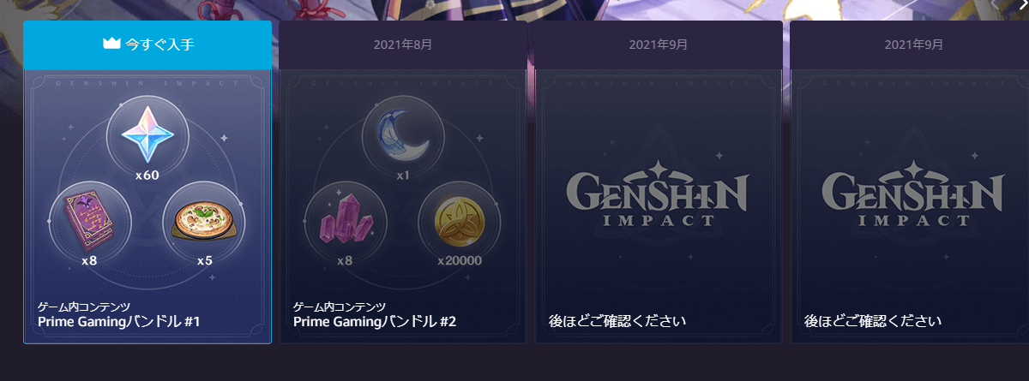This screenshot has width=1029, height=381.
Task: Click 後ほどご確認ください on third card
Action: tap(617, 322)
